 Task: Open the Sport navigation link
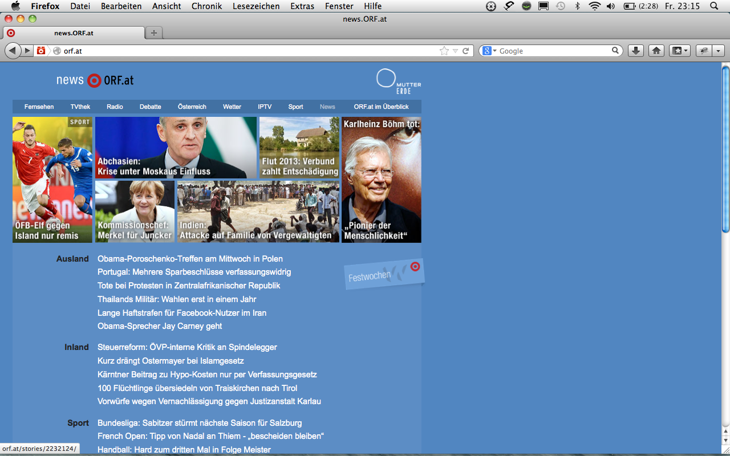(295, 107)
